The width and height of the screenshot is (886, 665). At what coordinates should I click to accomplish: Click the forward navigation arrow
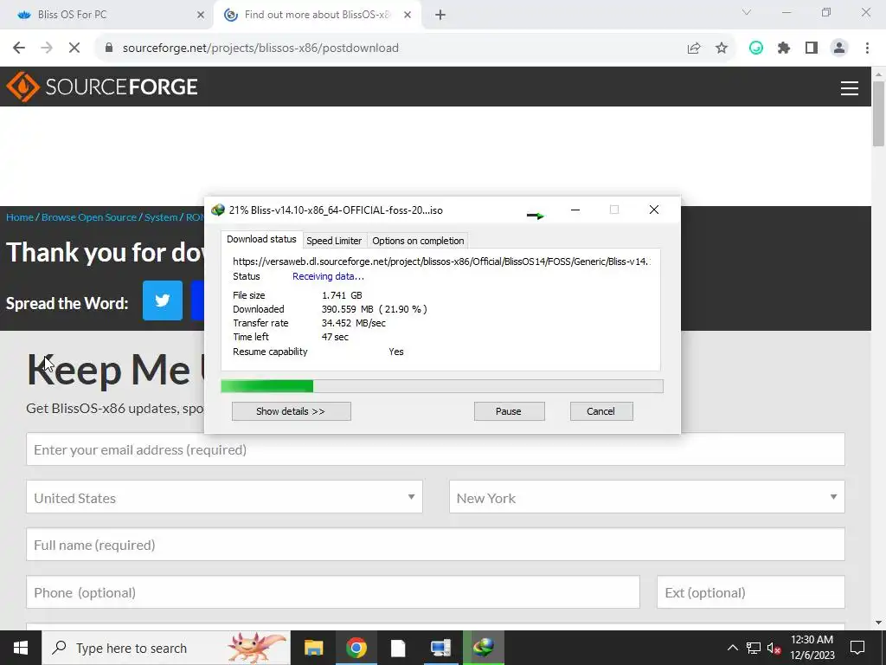(47, 48)
